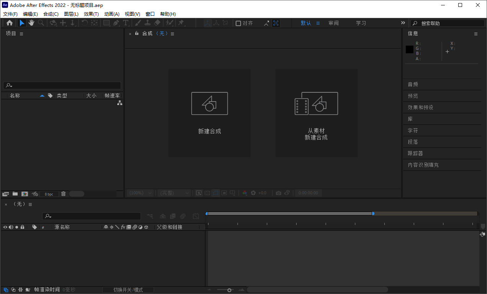The image size is (487, 294).
Task: Select the Pen tool
Action: (116, 23)
